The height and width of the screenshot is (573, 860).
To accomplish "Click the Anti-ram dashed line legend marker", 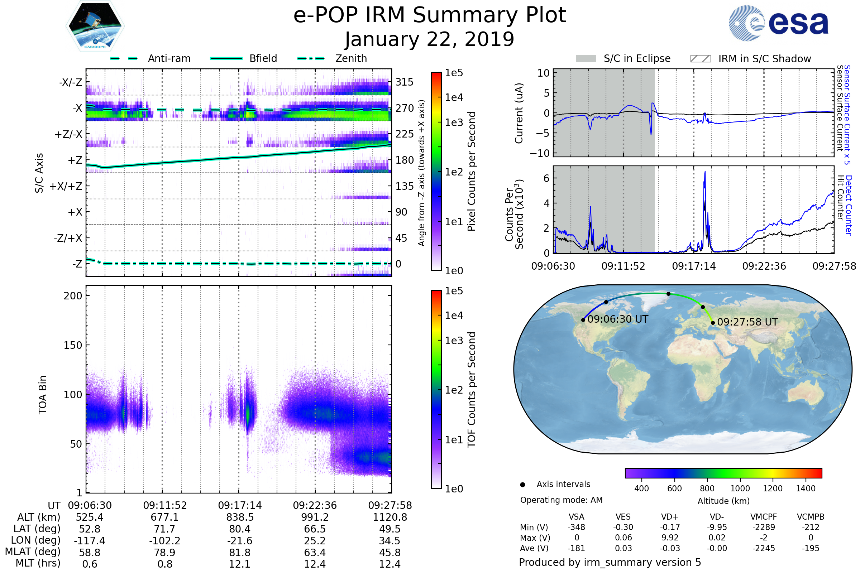I will pos(124,58).
